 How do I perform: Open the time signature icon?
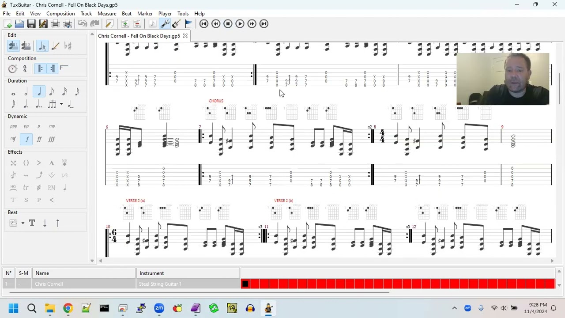(x=25, y=68)
